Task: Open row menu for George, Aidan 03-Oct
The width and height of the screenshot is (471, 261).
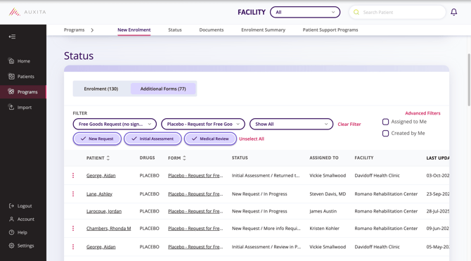Action: (73, 175)
